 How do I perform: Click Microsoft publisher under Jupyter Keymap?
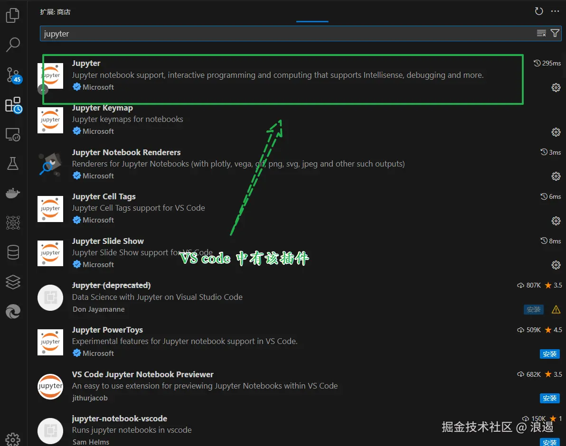point(93,131)
